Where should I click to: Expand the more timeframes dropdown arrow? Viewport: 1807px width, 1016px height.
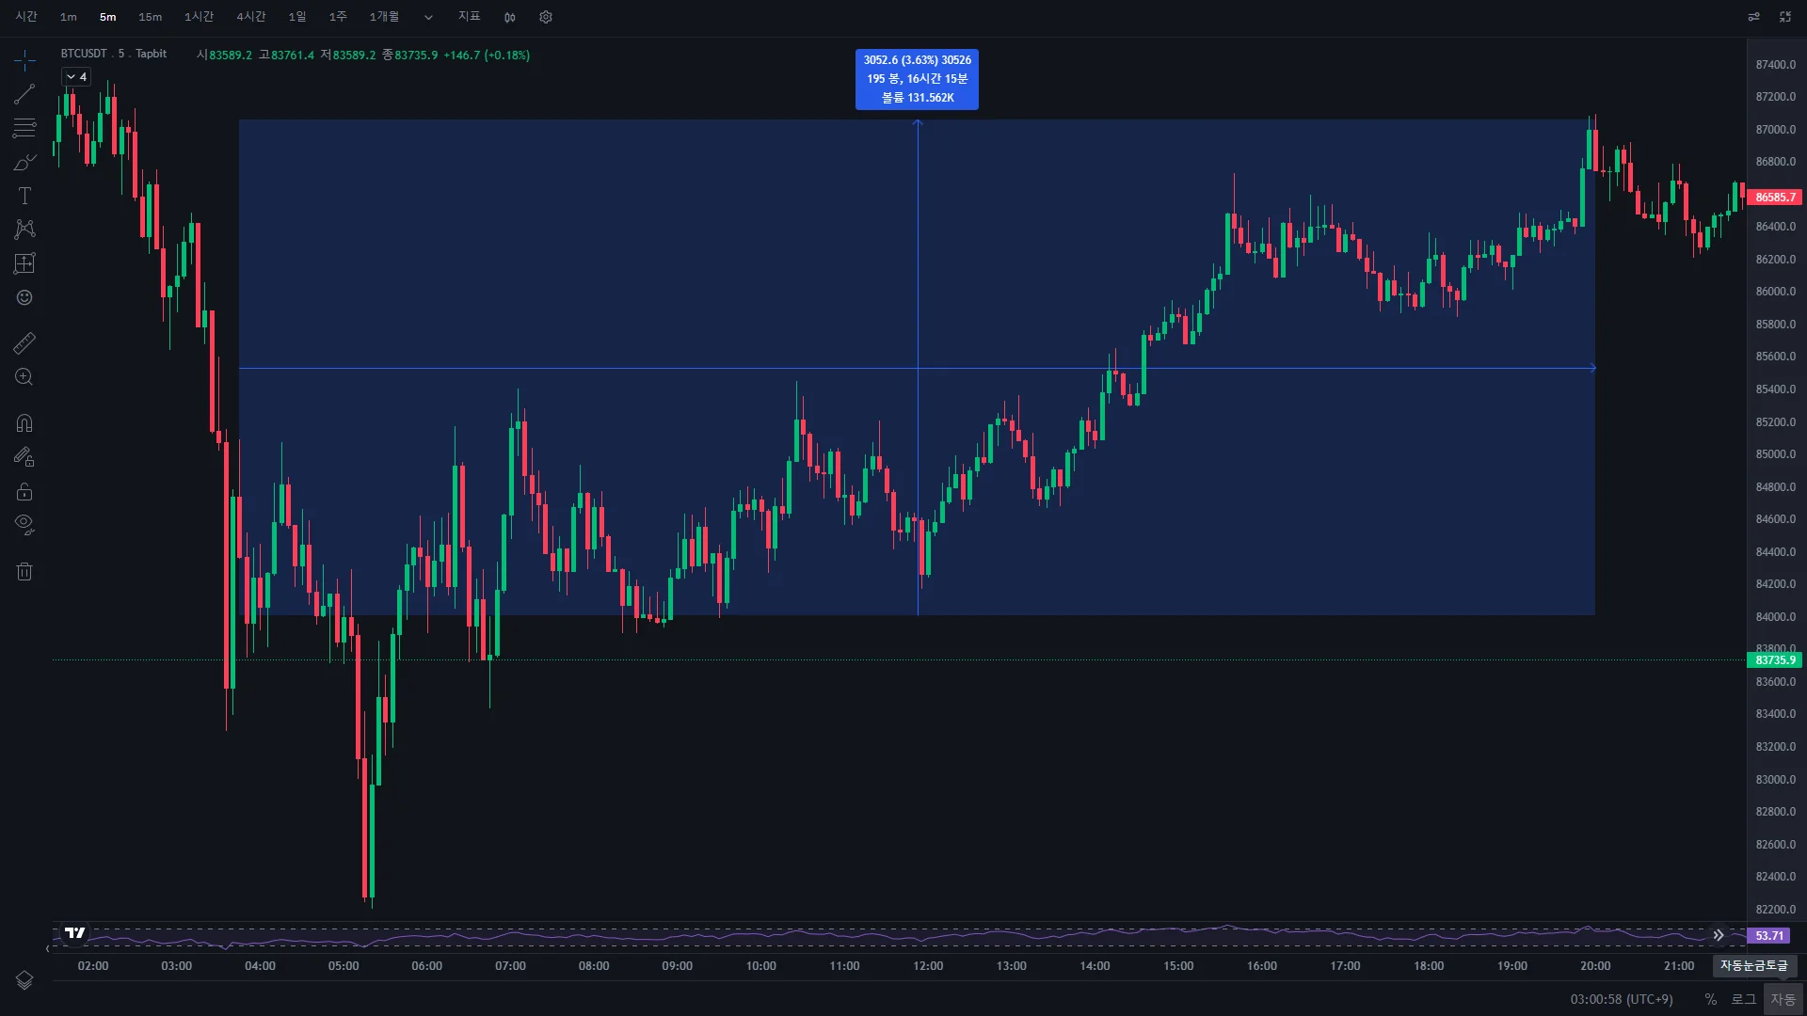(428, 17)
